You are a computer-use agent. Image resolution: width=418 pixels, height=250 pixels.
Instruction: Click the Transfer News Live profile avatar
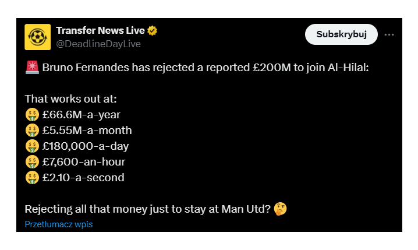pyautogui.click(x=38, y=37)
